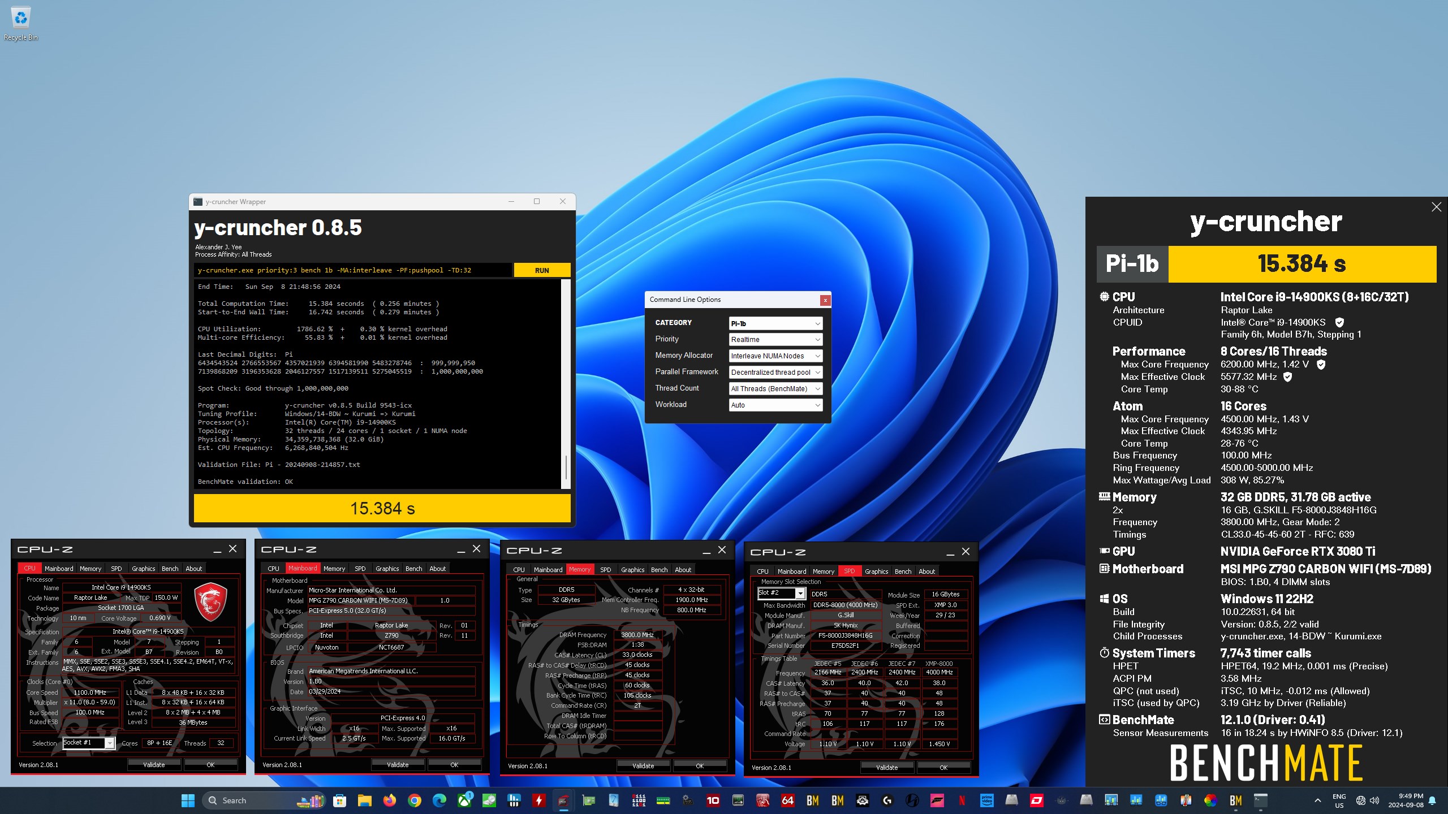The width and height of the screenshot is (1448, 814).
Task: Switch to the active CPU-Z taskbar icon
Action: [x=563, y=800]
